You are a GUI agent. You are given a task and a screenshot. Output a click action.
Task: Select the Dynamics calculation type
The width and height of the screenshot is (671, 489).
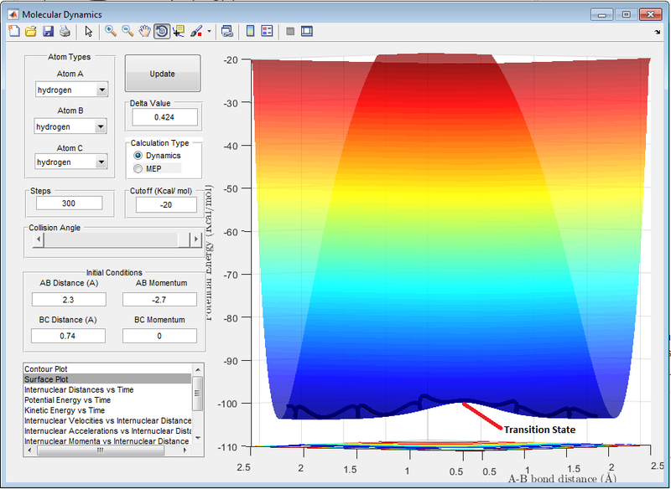(x=139, y=156)
